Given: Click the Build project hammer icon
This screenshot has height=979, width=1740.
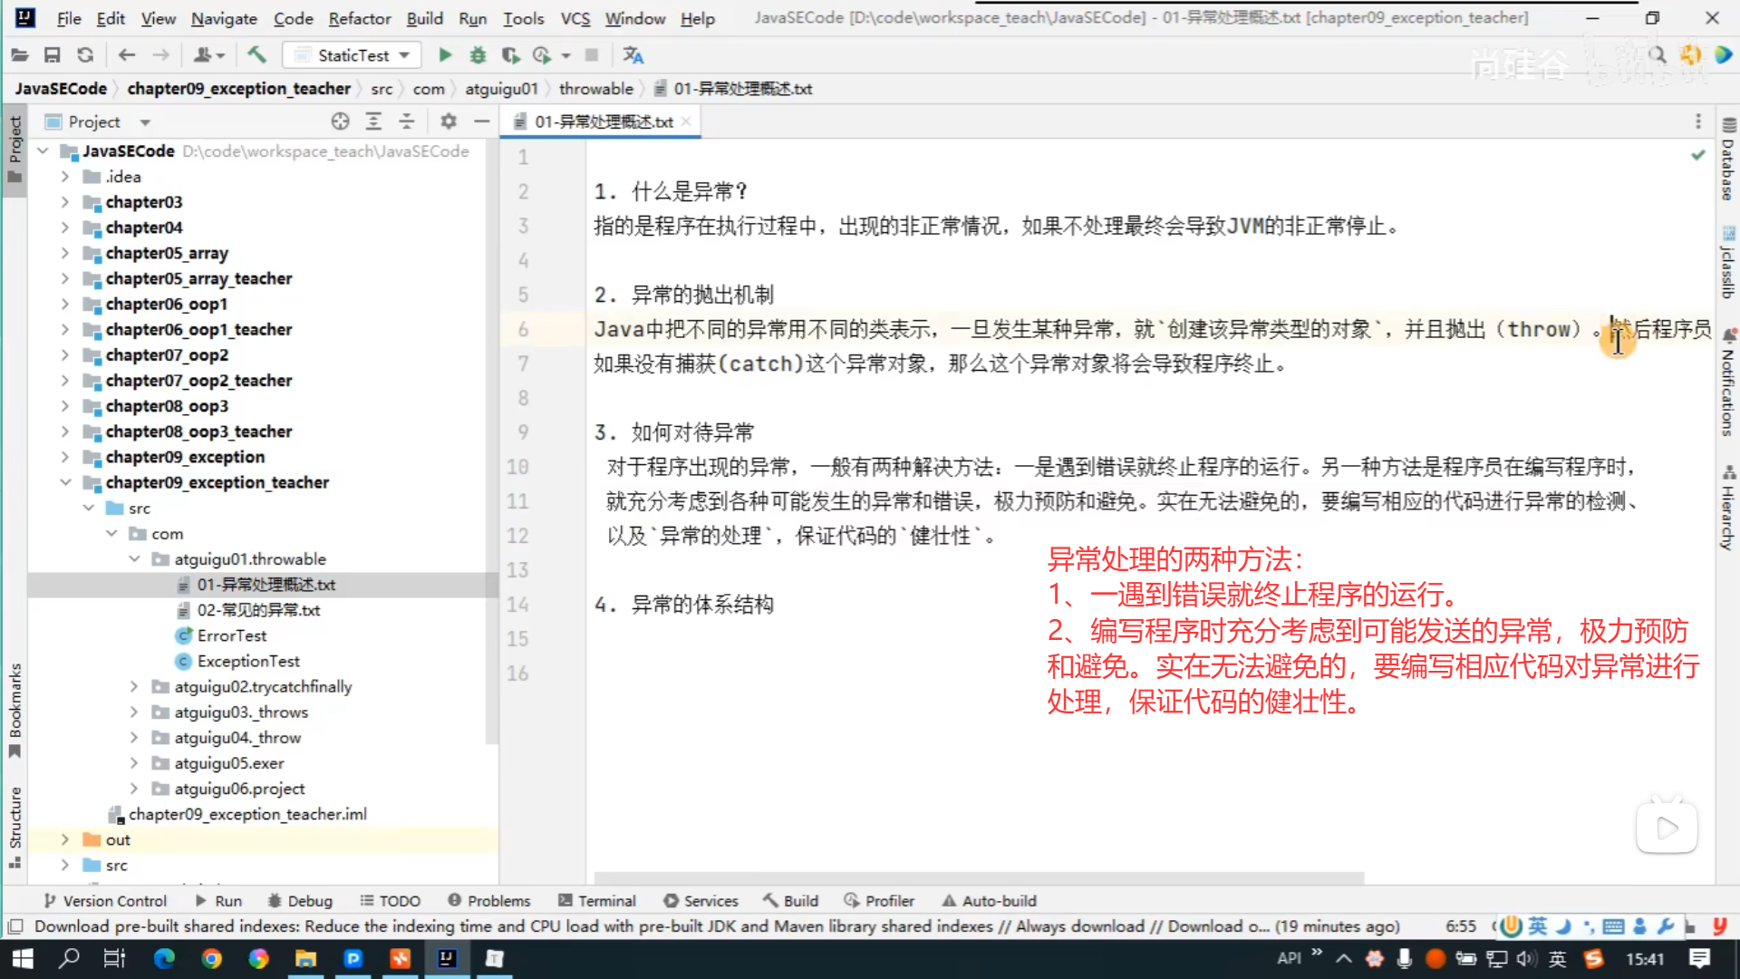Looking at the screenshot, I should (257, 55).
